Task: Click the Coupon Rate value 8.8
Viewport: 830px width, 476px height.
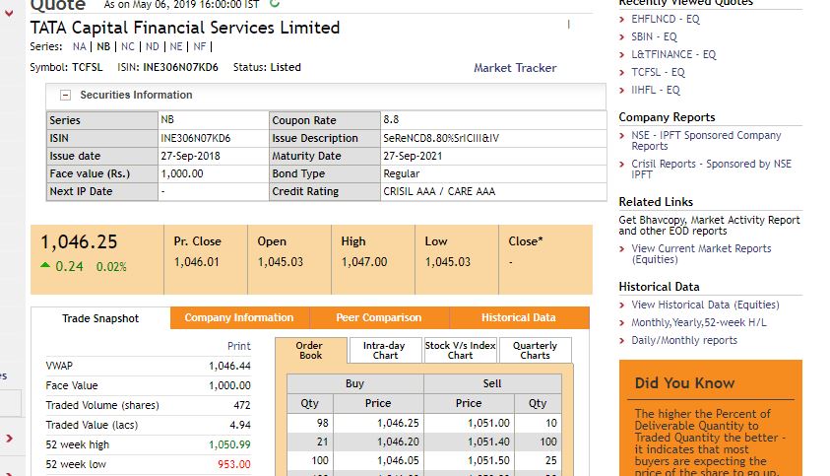Action: [x=391, y=120]
